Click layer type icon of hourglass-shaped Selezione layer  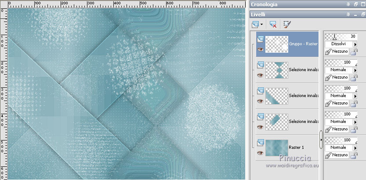[260, 65]
